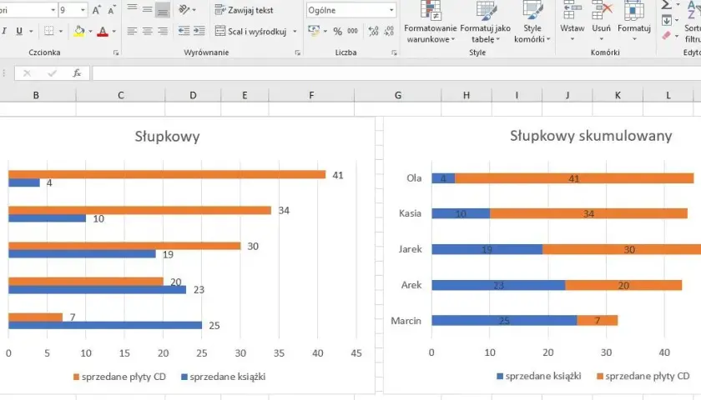This screenshot has height=400, width=701.
Task: Open the Usuń dropdown arrow under its label
Action: [x=602, y=39]
